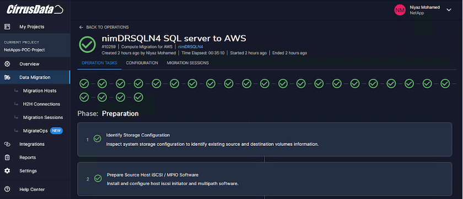Open Migration Sessions in the sidebar
463x199 pixels.
[x=43, y=117]
